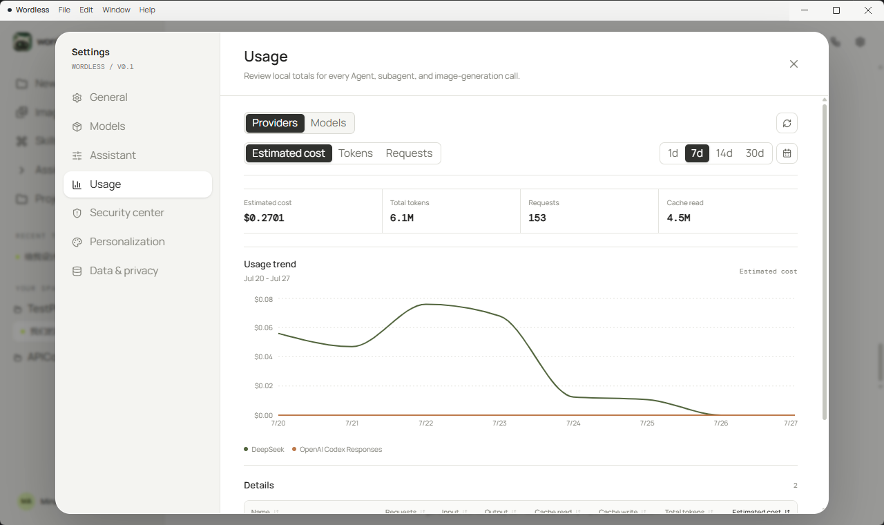
Task: Choose the 30d time range
Action: pyautogui.click(x=755, y=153)
